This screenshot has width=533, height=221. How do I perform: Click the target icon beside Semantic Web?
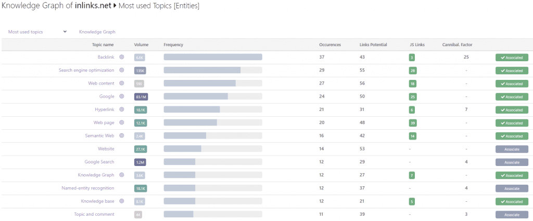[122, 136]
